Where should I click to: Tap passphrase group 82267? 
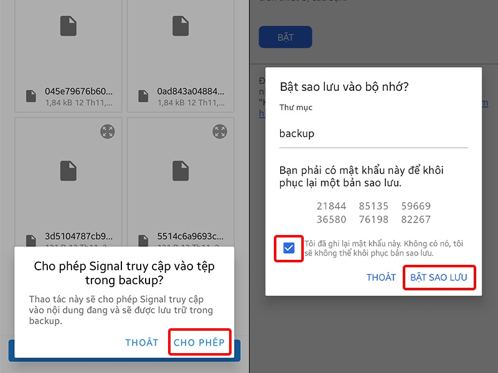pos(416,219)
